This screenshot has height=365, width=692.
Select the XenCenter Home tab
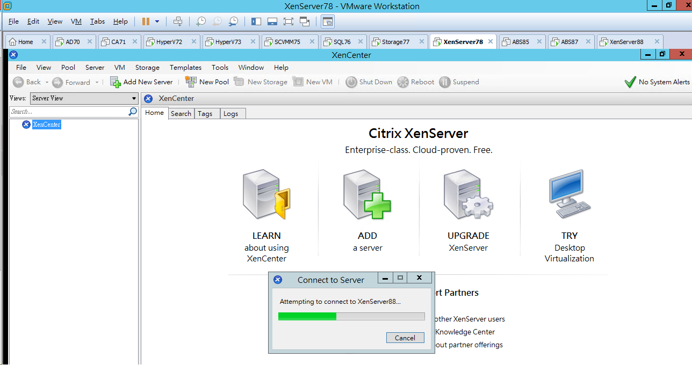[x=154, y=113]
